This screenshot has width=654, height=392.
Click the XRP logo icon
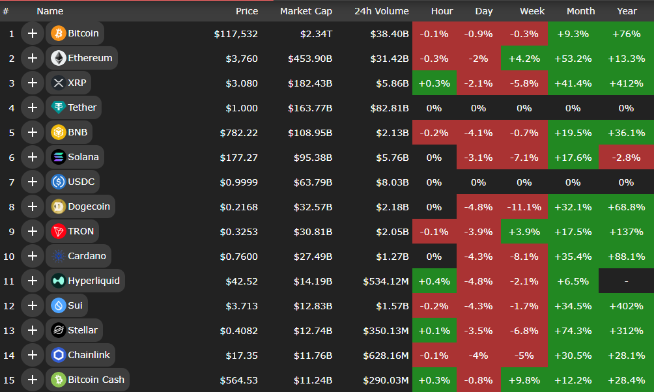pyautogui.click(x=58, y=83)
